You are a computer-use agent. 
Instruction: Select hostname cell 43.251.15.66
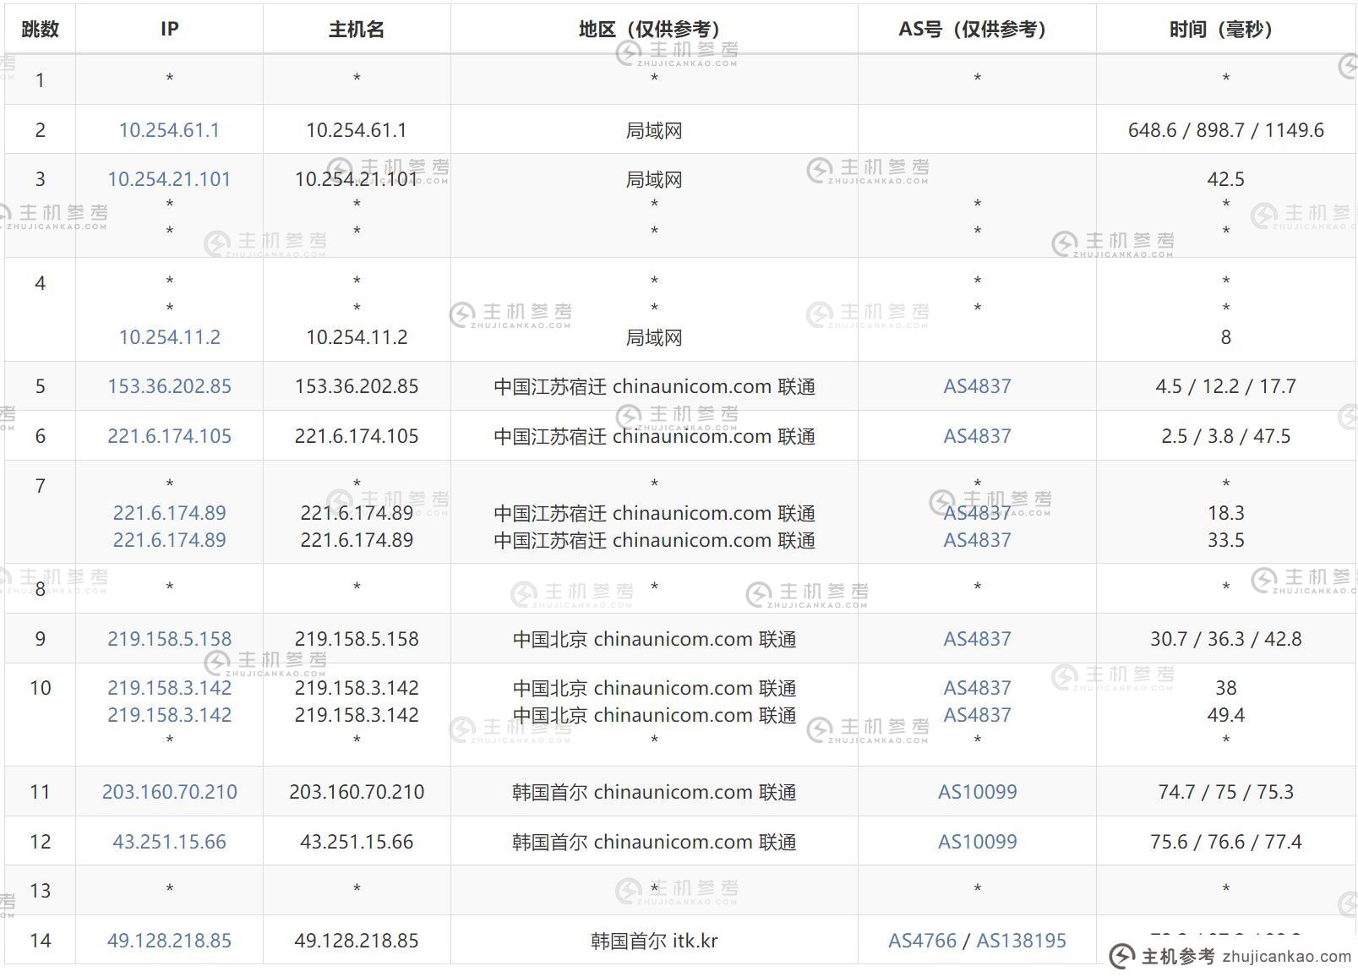[357, 842]
